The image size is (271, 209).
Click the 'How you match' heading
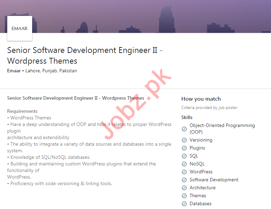pos(201,99)
